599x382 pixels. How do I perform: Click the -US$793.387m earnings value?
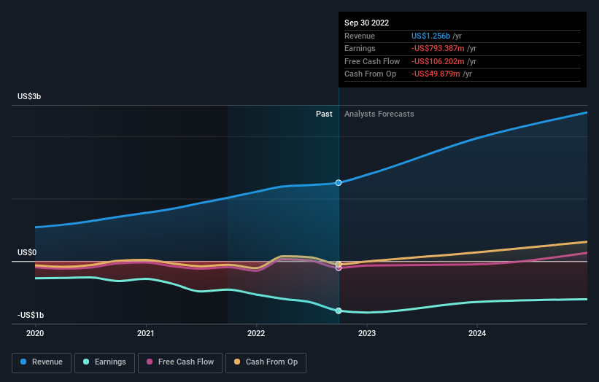click(x=438, y=48)
